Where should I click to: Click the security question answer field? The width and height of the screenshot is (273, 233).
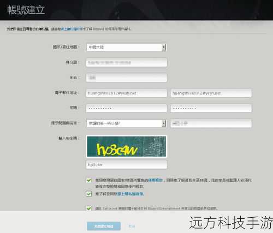[211, 123]
